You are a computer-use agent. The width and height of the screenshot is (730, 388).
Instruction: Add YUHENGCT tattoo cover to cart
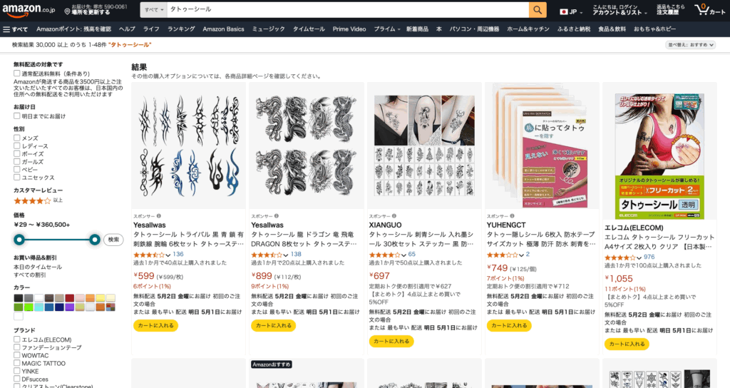point(509,325)
